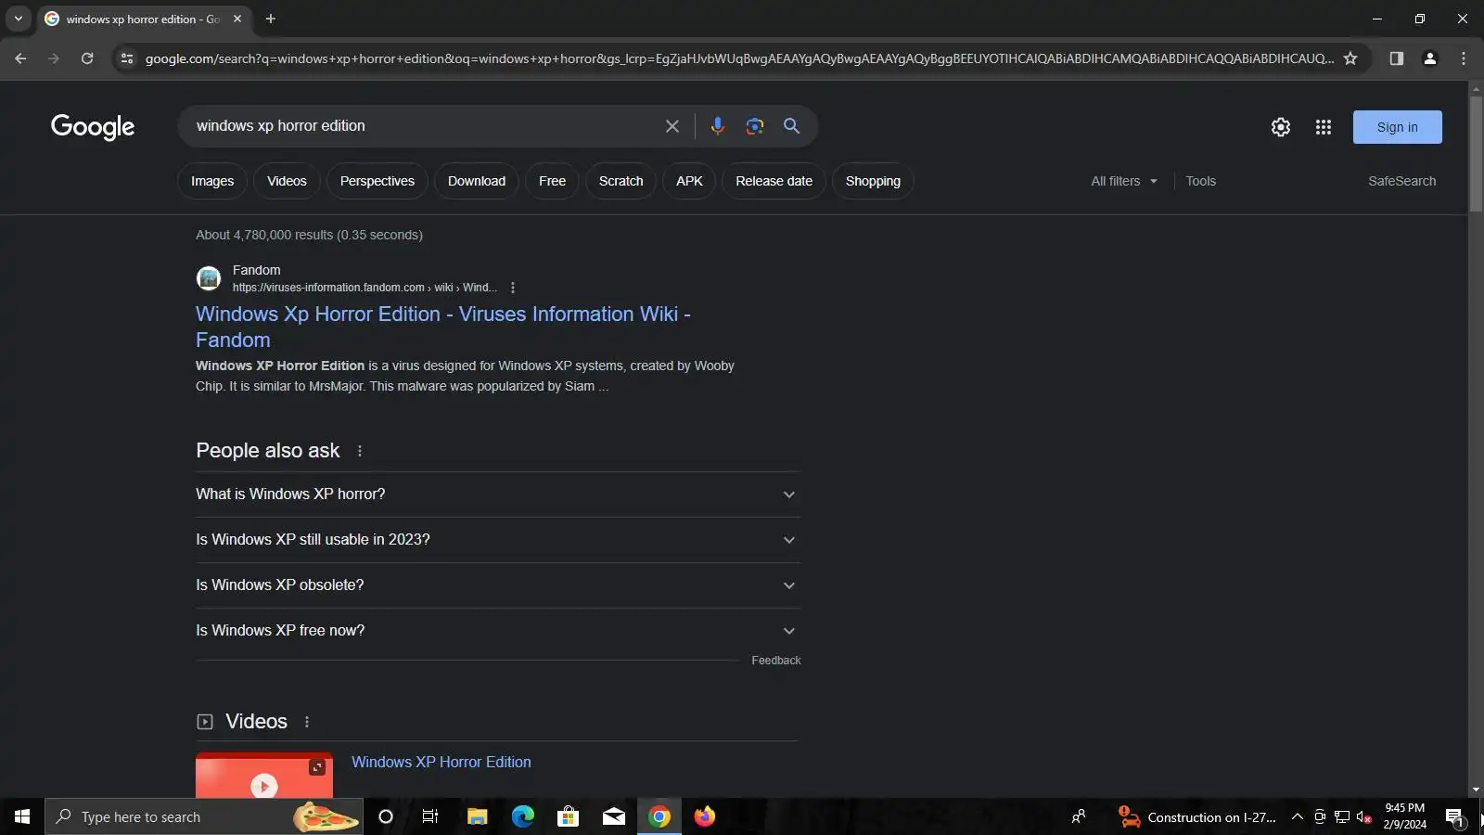Open Chrome side panel
This screenshot has width=1484, height=835.
coord(1396,58)
